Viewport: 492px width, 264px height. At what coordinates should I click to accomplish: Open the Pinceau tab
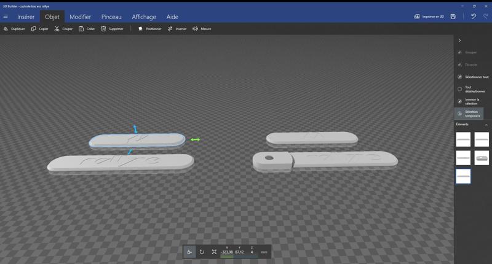coord(111,17)
